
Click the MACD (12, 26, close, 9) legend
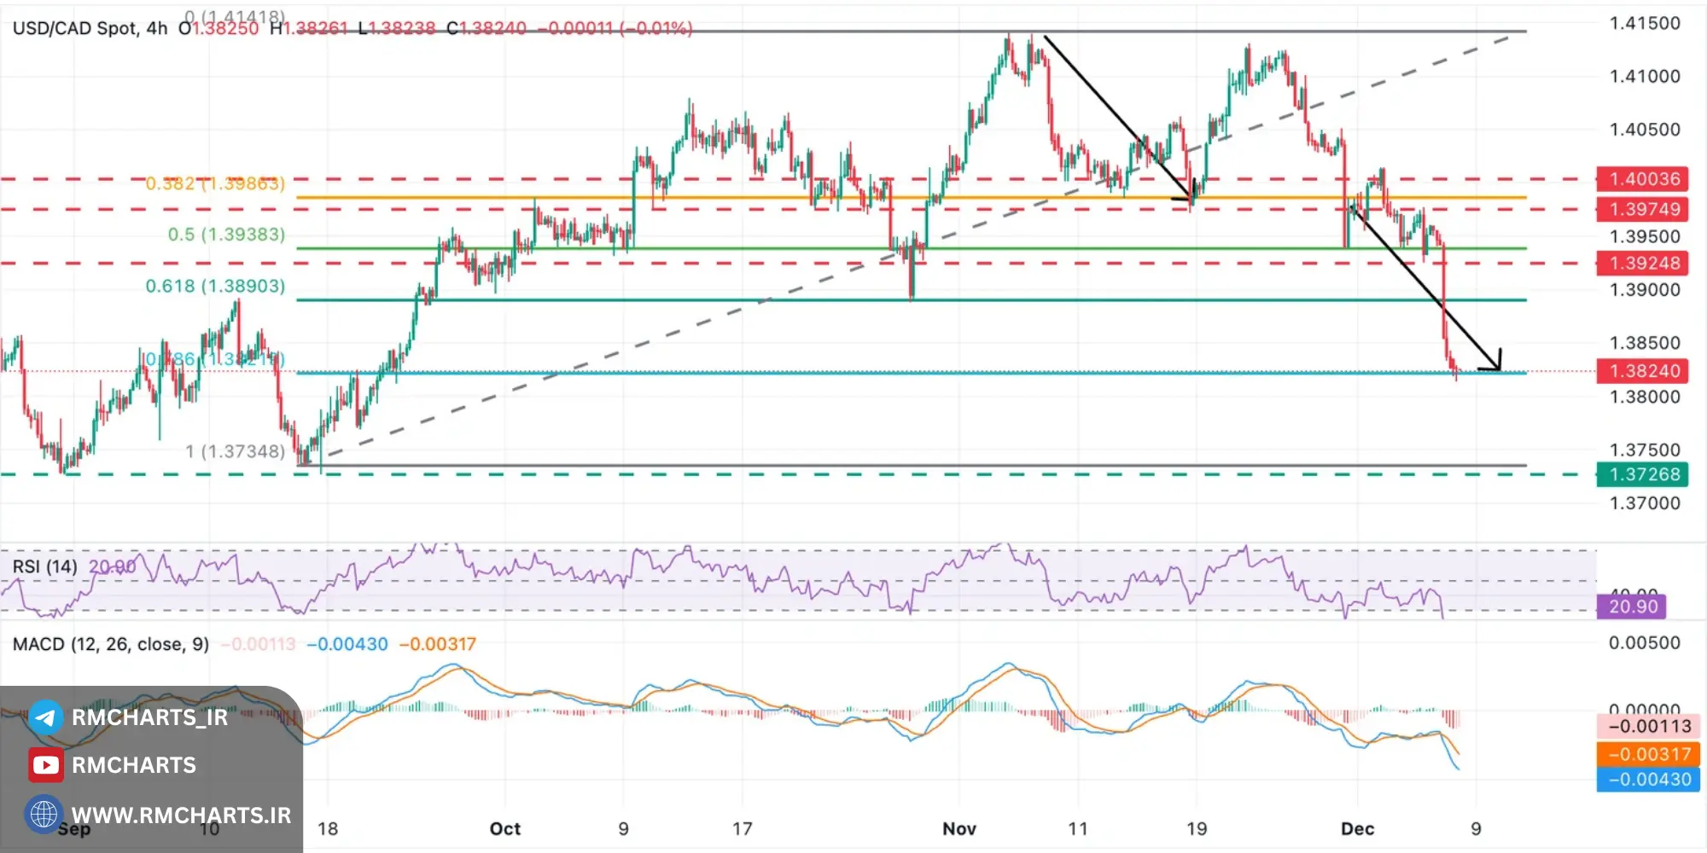[110, 644]
